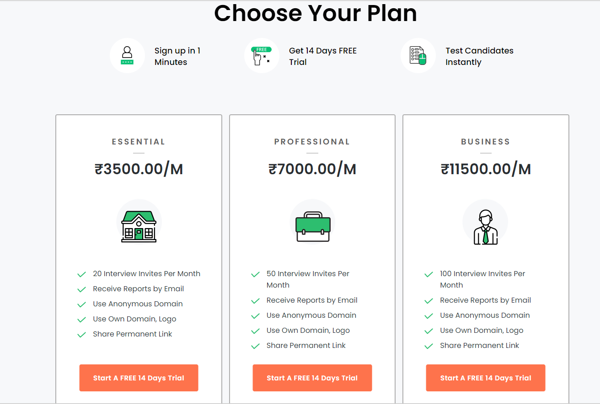This screenshot has width=600, height=406.
Task: Click the ₹3500.00/M price text
Action: tap(139, 169)
